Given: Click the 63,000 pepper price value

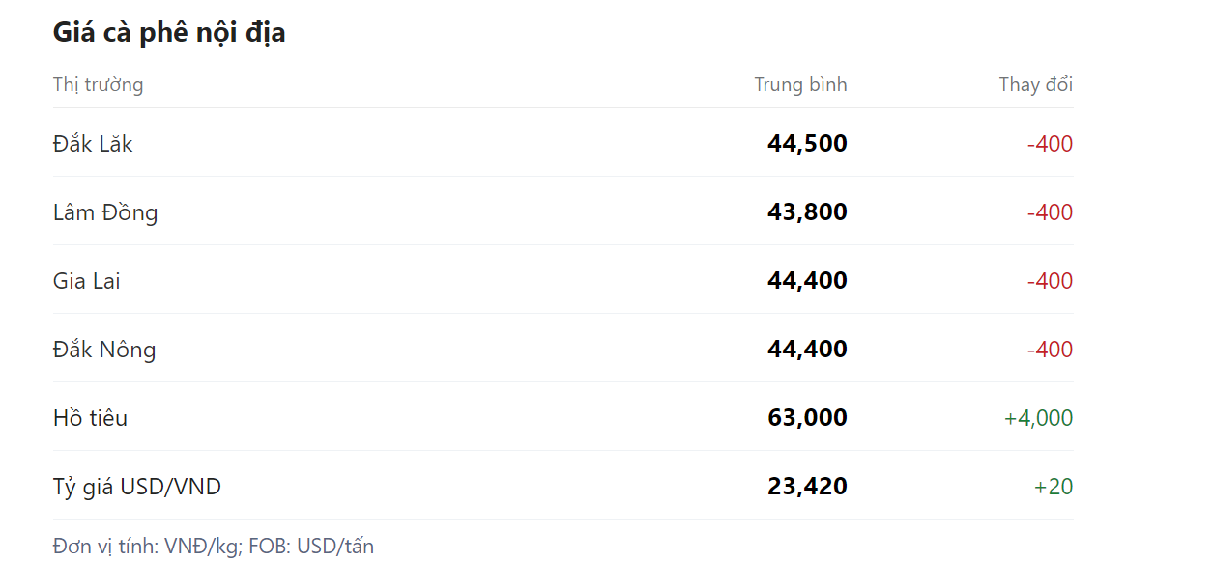Looking at the screenshot, I should (x=807, y=418).
